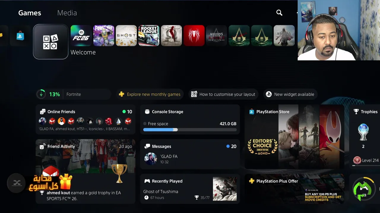Click the online friends count 10
The height and width of the screenshot is (213, 380).
129,112
